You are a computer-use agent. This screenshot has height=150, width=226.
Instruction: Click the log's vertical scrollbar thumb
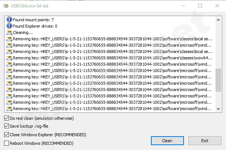click(x=218, y=80)
